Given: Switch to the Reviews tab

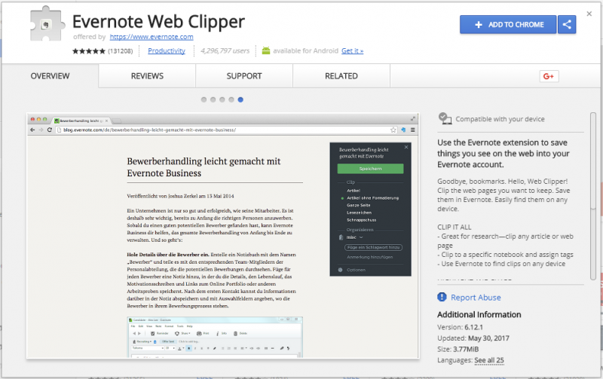Looking at the screenshot, I should click(x=147, y=76).
